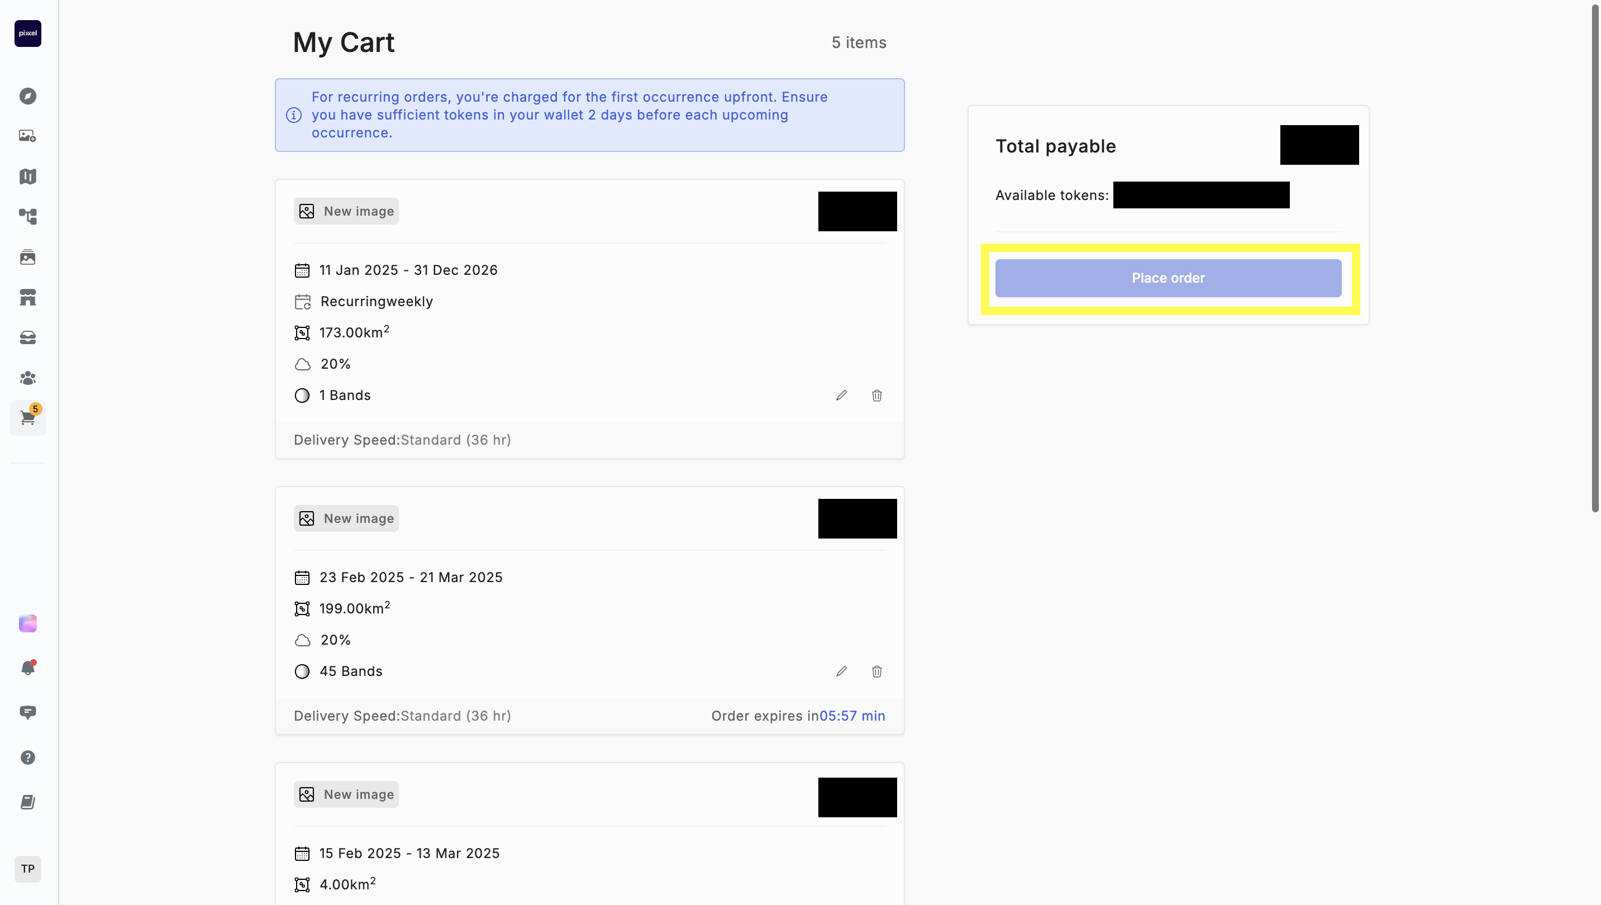This screenshot has height=905, width=1601.
Task: Edit the 45 Bands order
Action: (x=841, y=671)
